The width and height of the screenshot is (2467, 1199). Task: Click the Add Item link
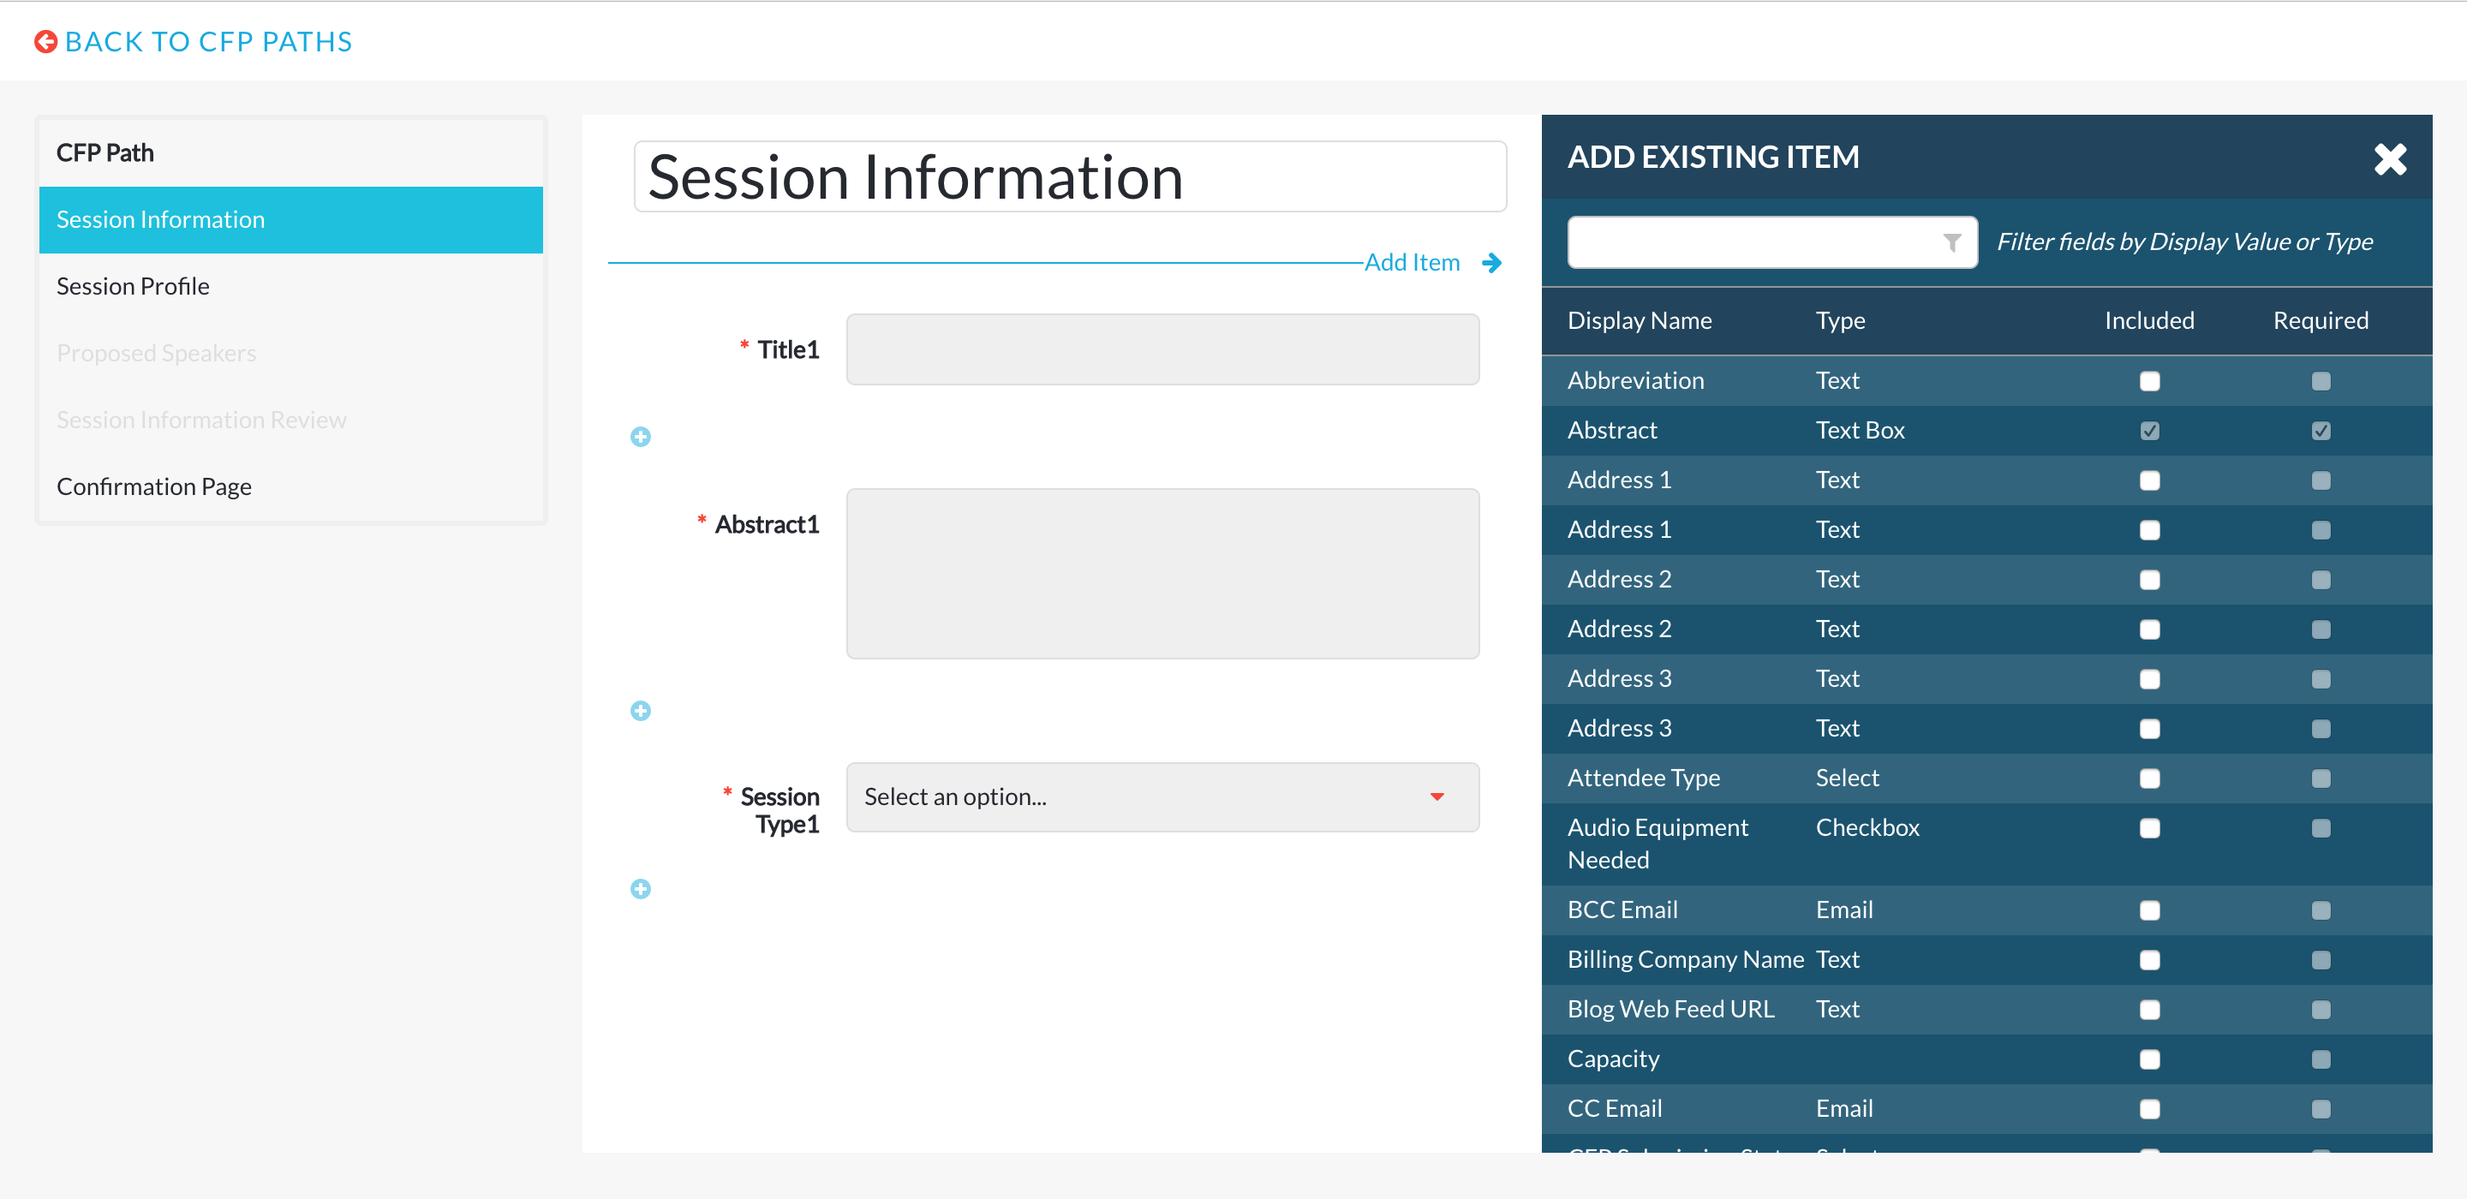click(x=1412, y=262)
